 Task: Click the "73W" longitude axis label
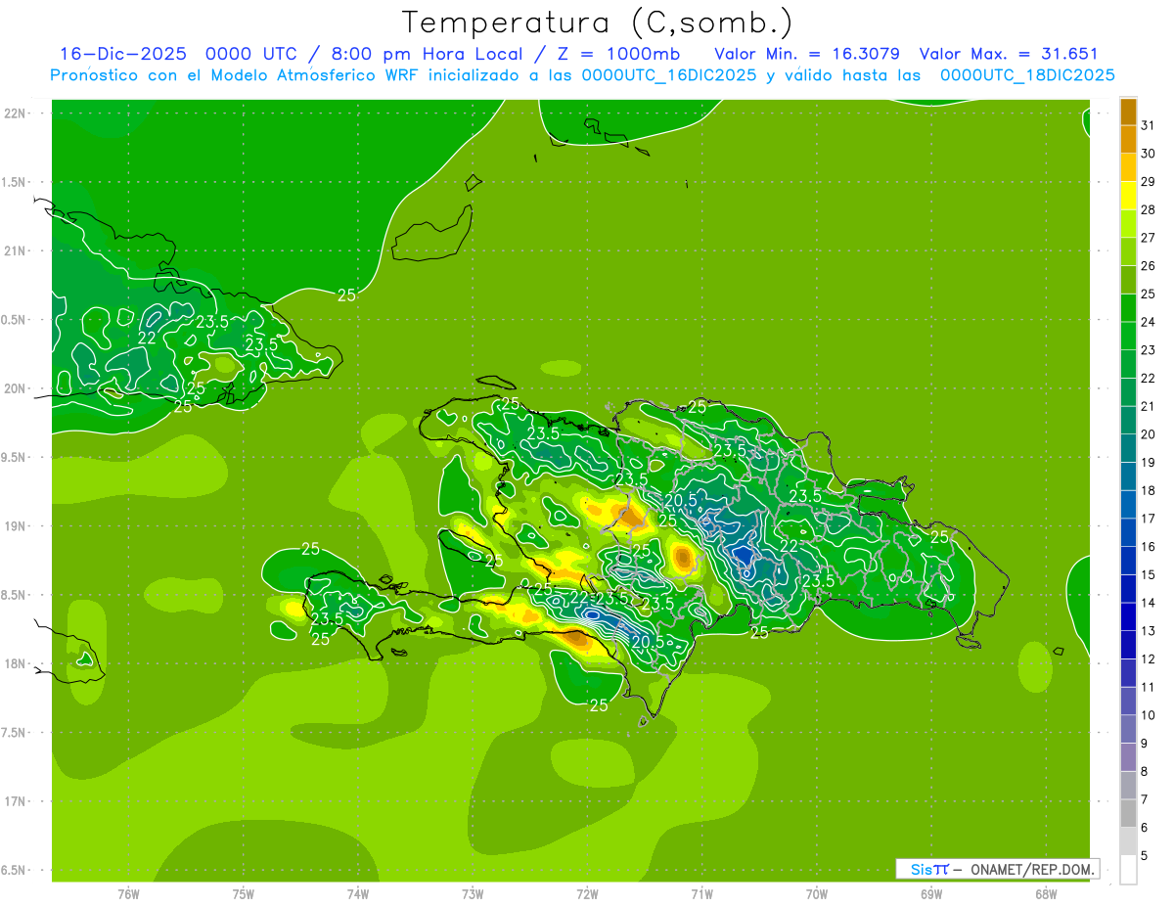pos(473,893)
